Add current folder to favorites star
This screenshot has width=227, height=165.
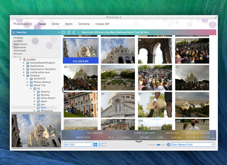[64, 32]
